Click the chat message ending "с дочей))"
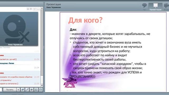The image size is (169, 95). tap(8, 59)
